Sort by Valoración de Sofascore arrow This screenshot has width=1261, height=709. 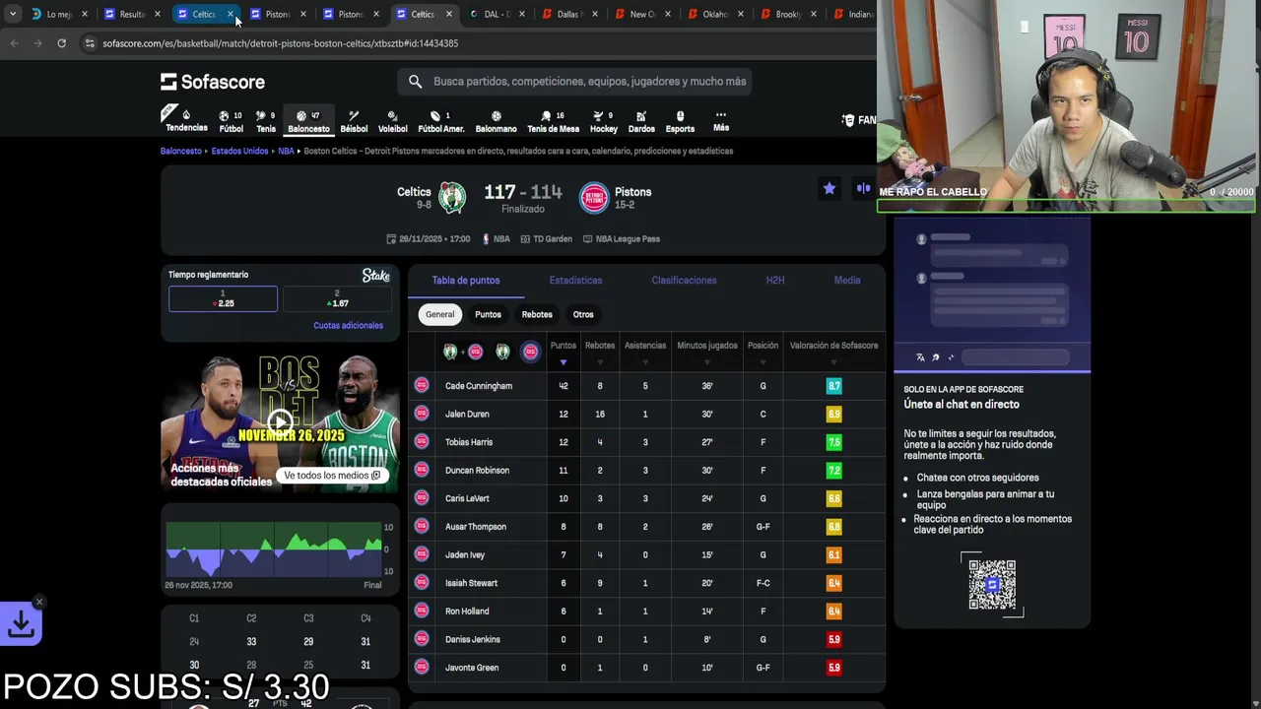coord(833,362)
